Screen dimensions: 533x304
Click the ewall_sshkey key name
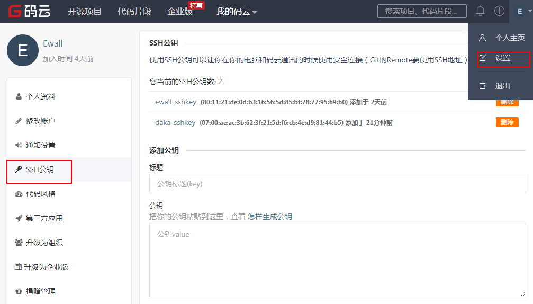click(176, 102)
